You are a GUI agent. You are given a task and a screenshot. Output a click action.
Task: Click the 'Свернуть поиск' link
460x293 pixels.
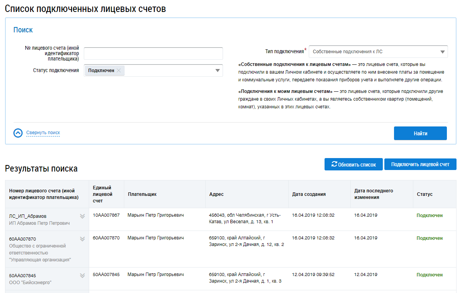(x=43, y=133)
